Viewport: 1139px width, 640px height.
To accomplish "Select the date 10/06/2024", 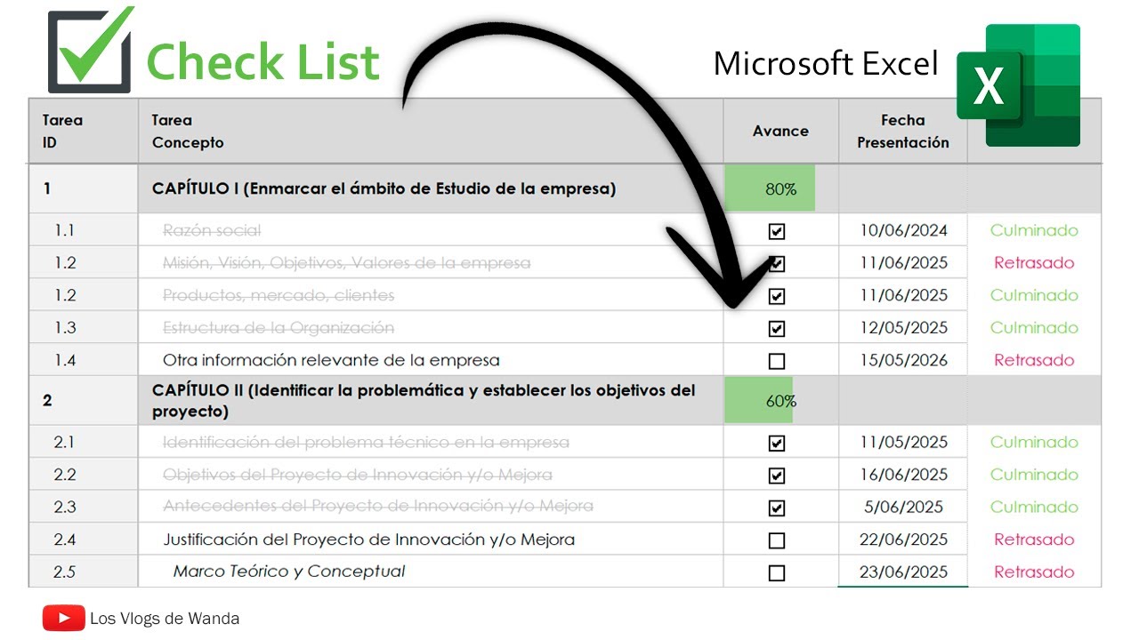I will click(x=903, y=230).
